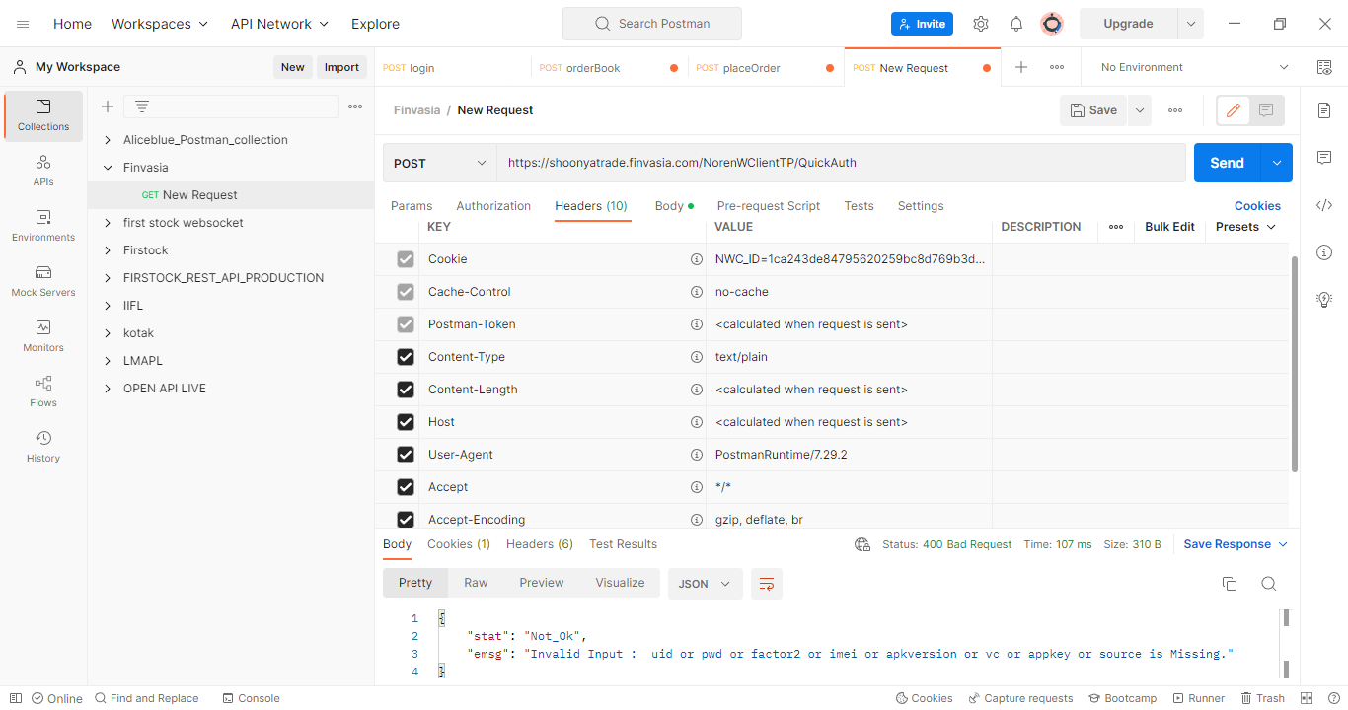Open the Pre-request Script tab

point(769,206)
